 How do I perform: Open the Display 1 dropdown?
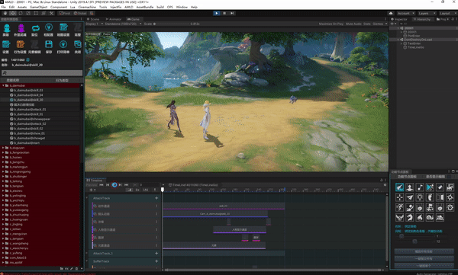[94, 24]
